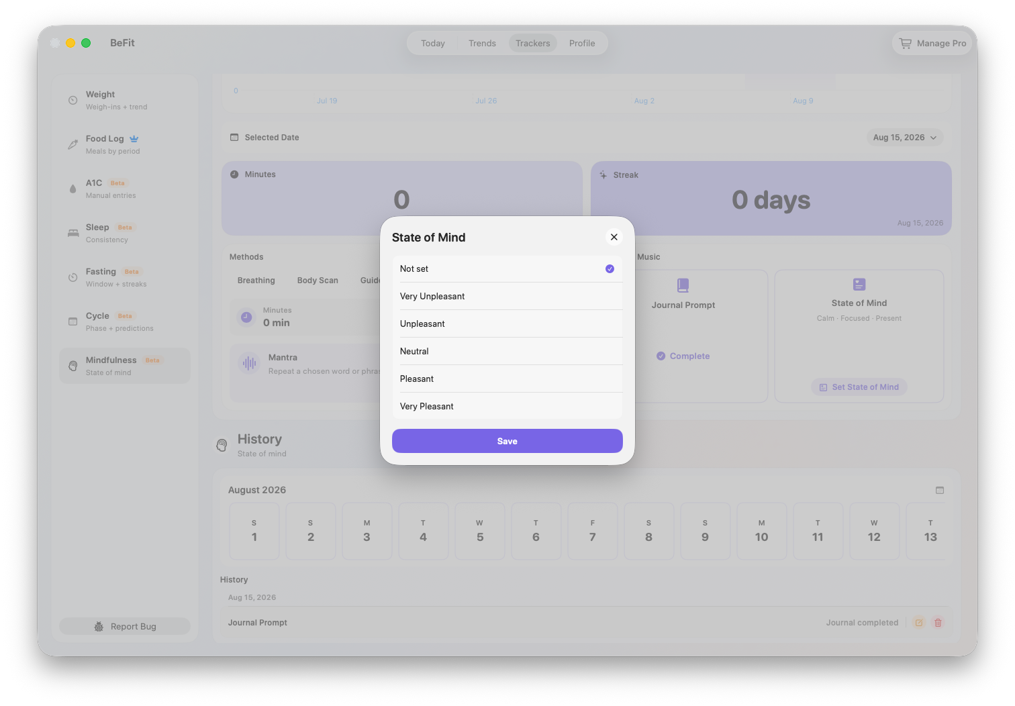Click the Complete checkmark icon
Image resolution: width=1015 pixels, height=706 pixels.
[661, 356]
